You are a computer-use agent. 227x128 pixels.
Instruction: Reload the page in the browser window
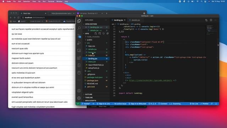coord(18,17)
